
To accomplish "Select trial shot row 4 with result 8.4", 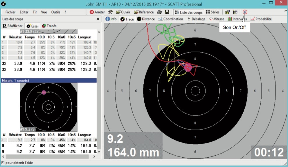I will [x=49, y=58].
